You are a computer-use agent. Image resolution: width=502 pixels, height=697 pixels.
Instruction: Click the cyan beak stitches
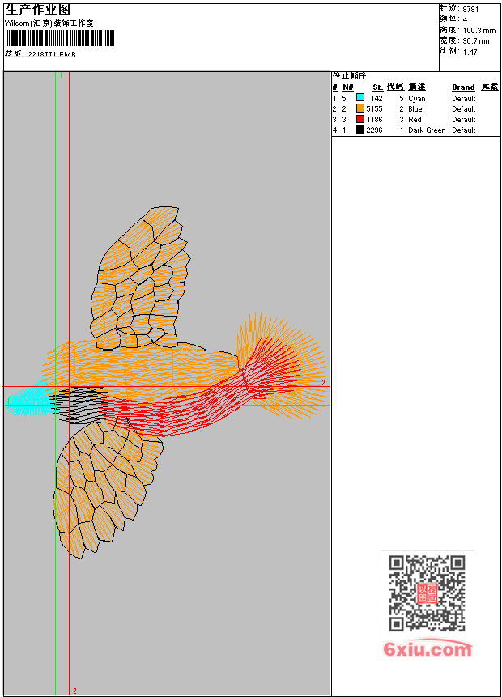[x=29, y=399]
